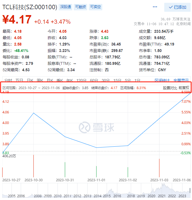
Task: Open the three-dot more options menu
Action: click(155, 7)
